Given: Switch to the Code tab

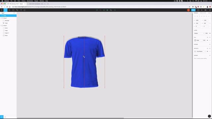Looking at the screenshot, I should click(x=209, y=13).
